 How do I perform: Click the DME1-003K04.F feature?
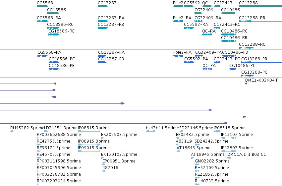point(246,84)
